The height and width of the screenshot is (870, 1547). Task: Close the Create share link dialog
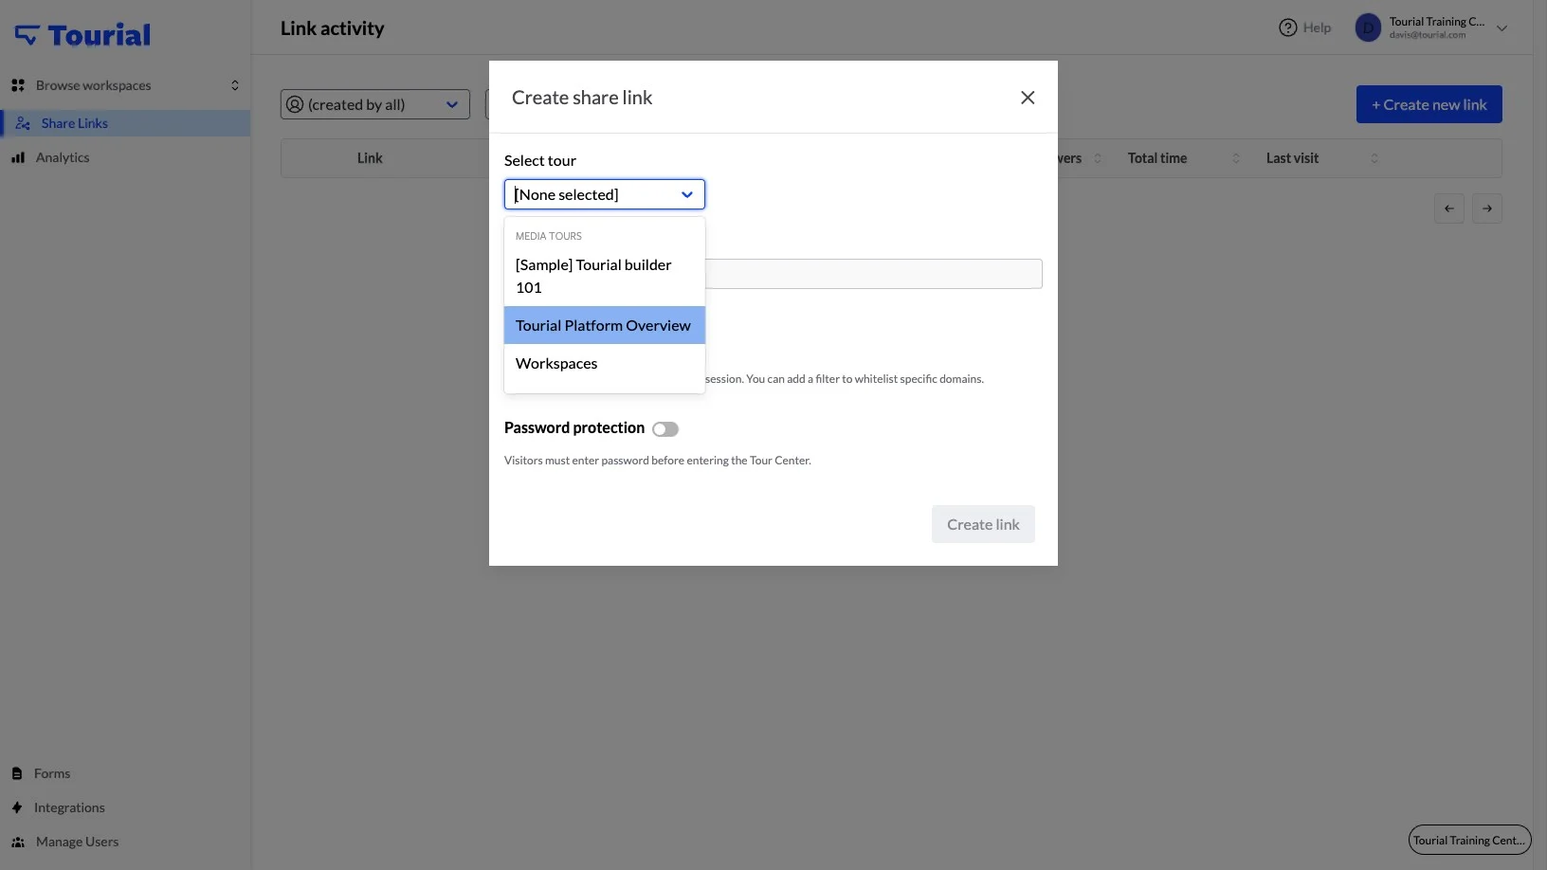click(x=1028, y=98)
